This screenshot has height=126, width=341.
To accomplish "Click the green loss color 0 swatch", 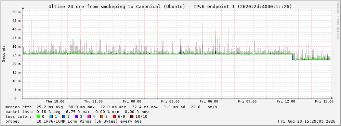I will (39, 116).
